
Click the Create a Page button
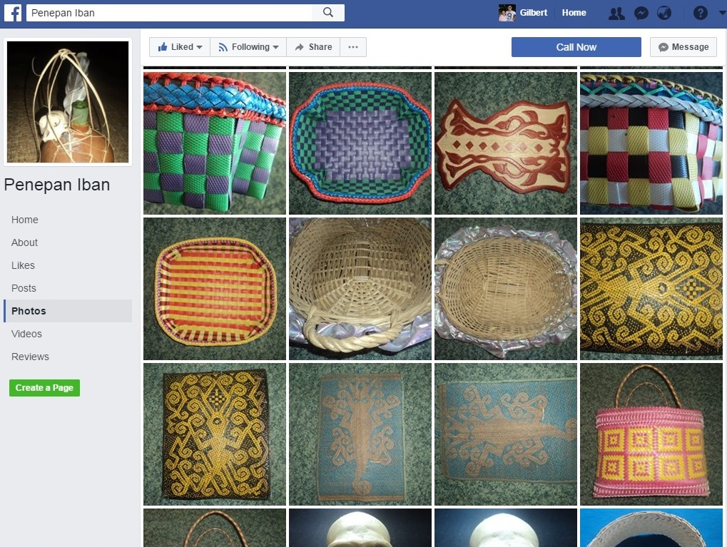click(44, 387)
